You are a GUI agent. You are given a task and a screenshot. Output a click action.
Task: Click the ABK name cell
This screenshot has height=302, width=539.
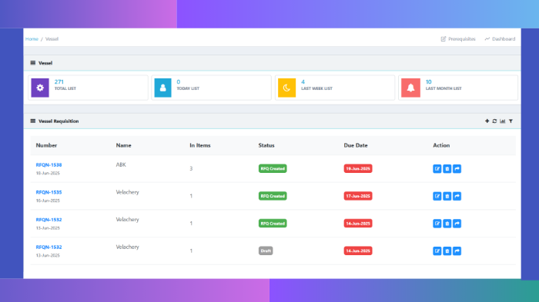121,164
